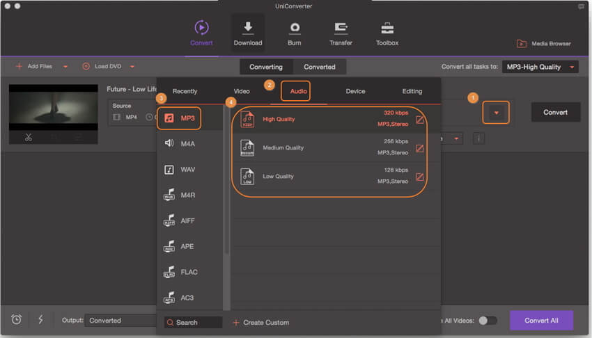Viewport: 592px width, 338px height.
Task: Open the Media Browser
Action: click(x=544, y=44)
